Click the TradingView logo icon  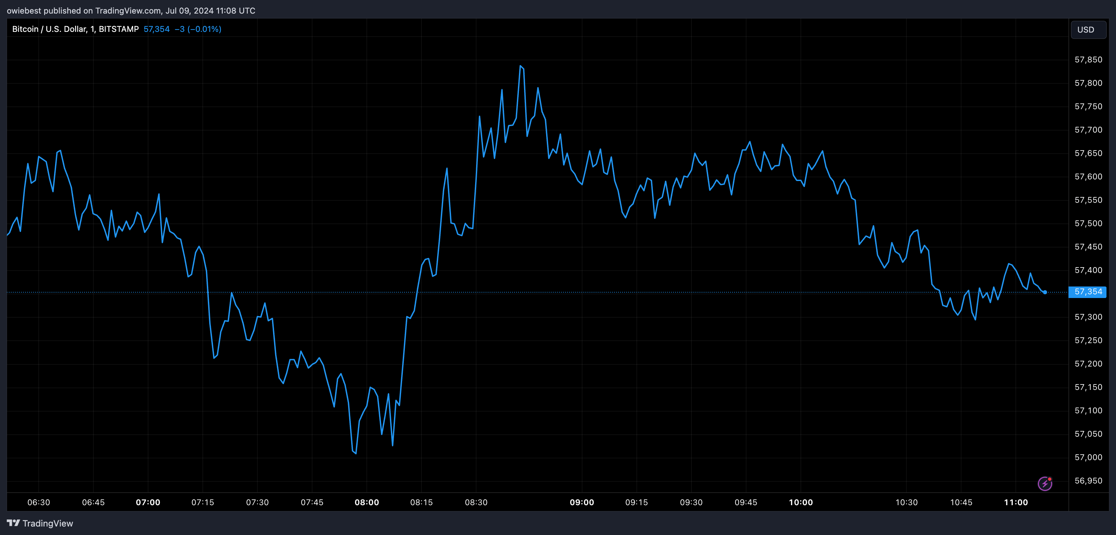point(14,523)
